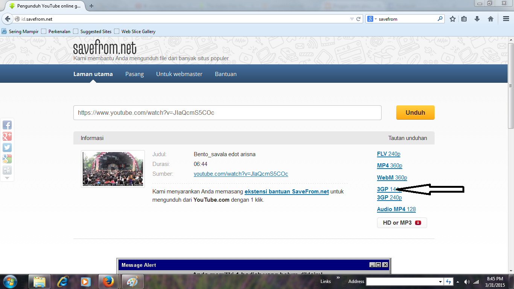Screen dimensions: 514x289
Task: Click the taskbar Address refresh/go icon
Action: tap(449, 281)
